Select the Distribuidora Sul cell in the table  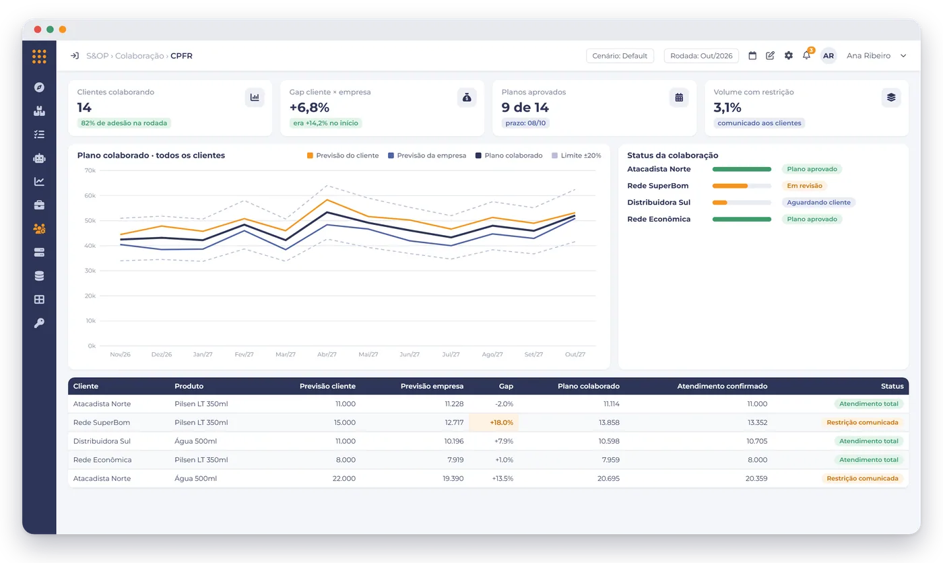click(x=102, y=441)
